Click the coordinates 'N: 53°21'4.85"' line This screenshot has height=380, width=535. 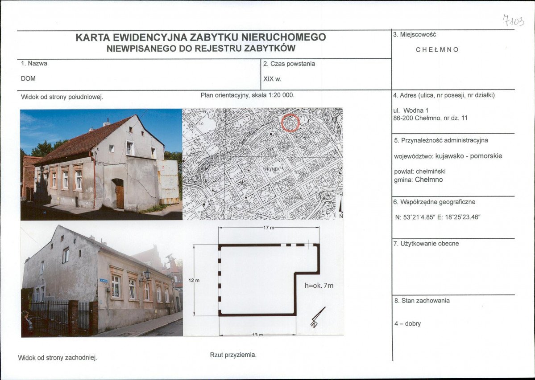(x=438, y=217)
